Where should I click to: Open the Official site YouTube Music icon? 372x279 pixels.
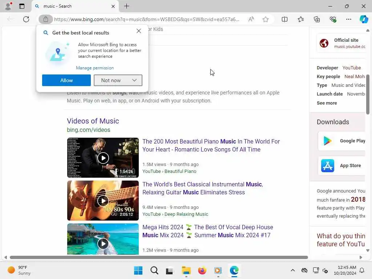324,43
